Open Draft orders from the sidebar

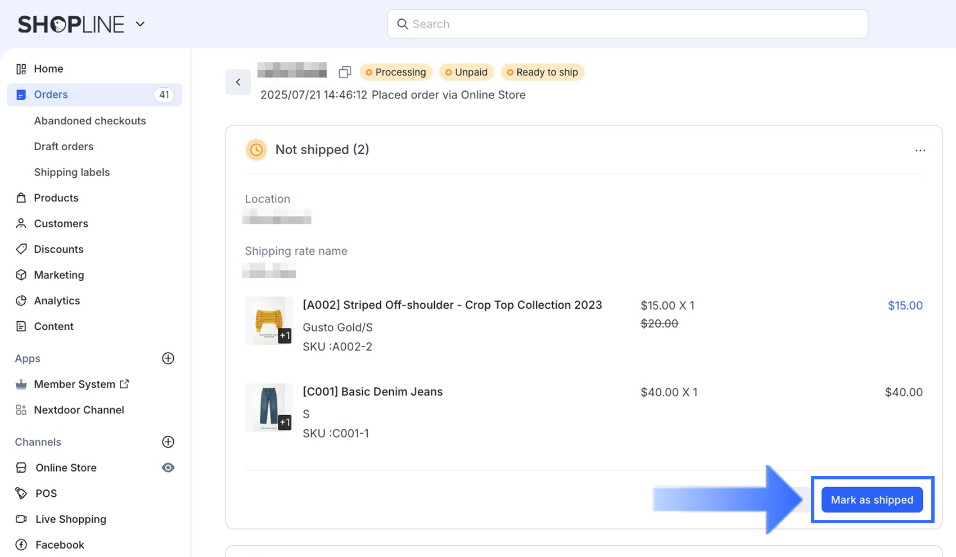pos(64,146)
